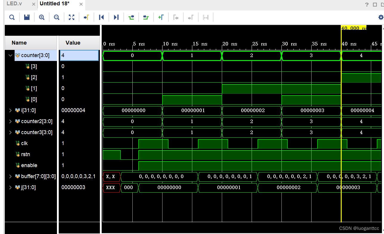
Task: Click the Previous Marker icon
Action: tap(176, 17)
